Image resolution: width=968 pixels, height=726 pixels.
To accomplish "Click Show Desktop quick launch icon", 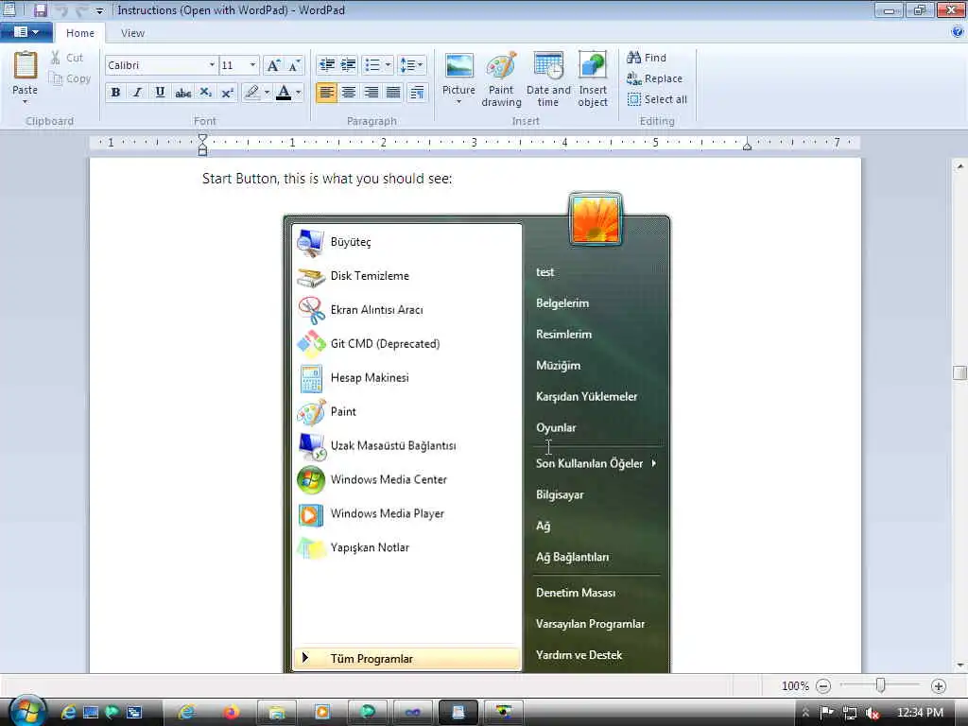I will click(x=91, y=713).
